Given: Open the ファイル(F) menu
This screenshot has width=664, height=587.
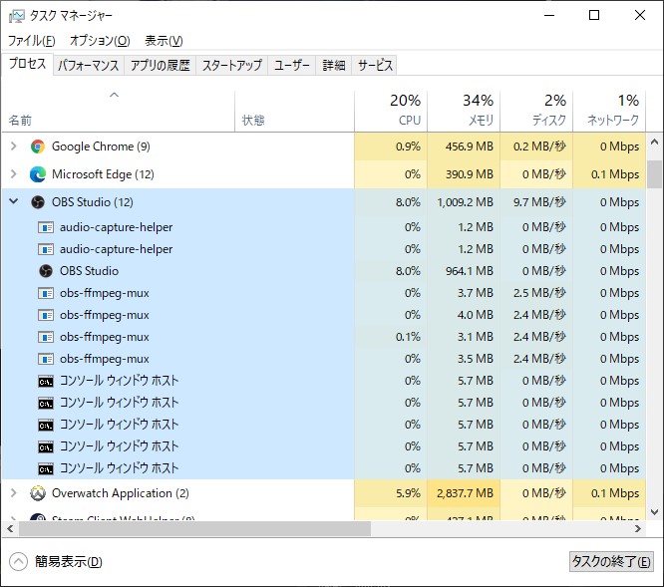Looking at the screenshot, I should pos(32,41).
